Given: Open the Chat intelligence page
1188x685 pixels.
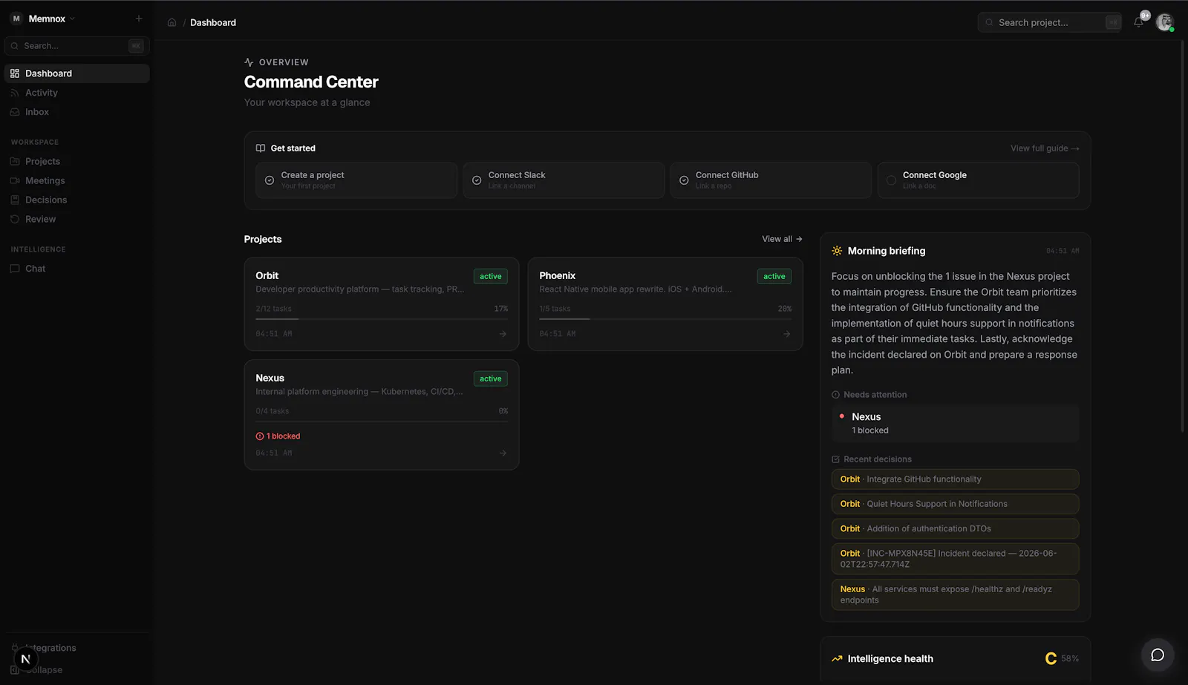Looking at the screenshot, I should (x=77, y=269).
